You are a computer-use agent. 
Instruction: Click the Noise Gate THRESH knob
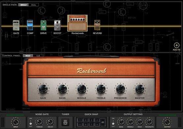point(39,122)
